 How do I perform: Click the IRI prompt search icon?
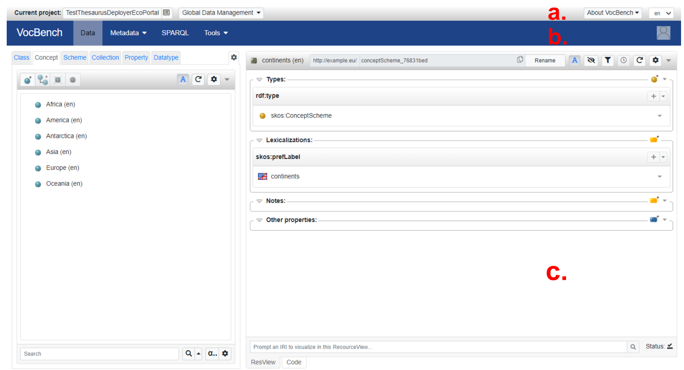click(633, 347)
